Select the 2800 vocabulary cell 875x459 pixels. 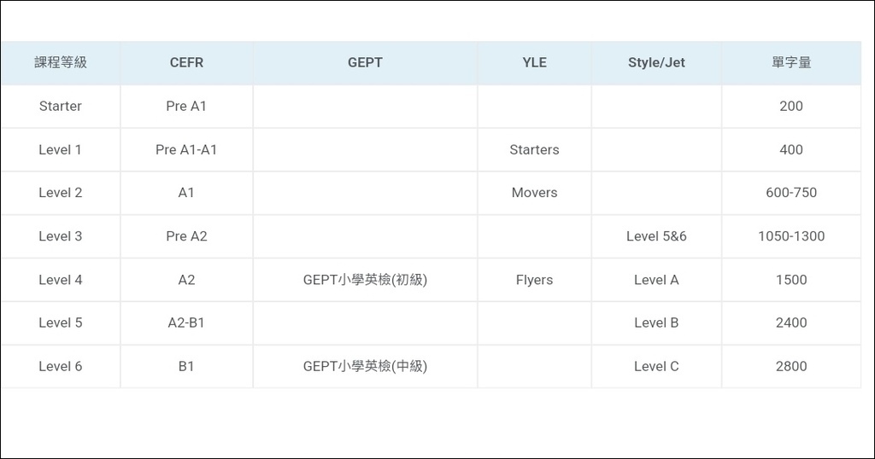(791, 366)
